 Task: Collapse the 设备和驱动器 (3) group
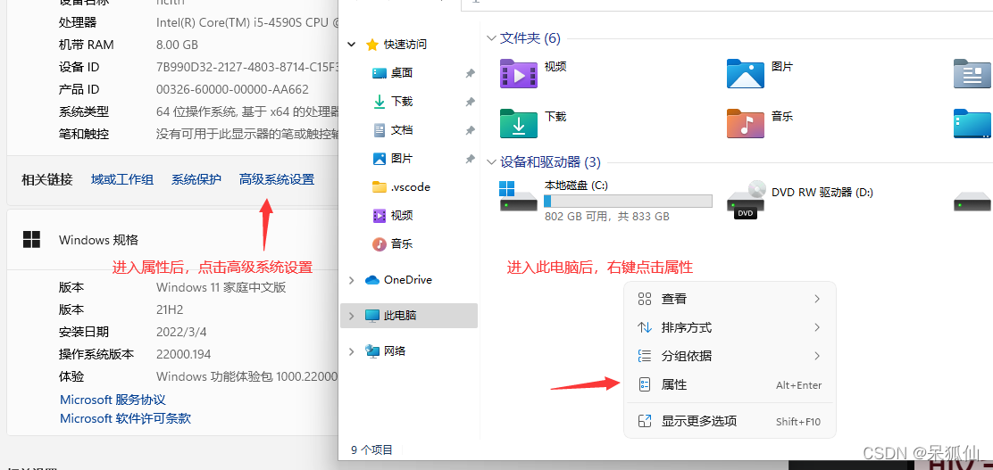(x=491, y=162)
